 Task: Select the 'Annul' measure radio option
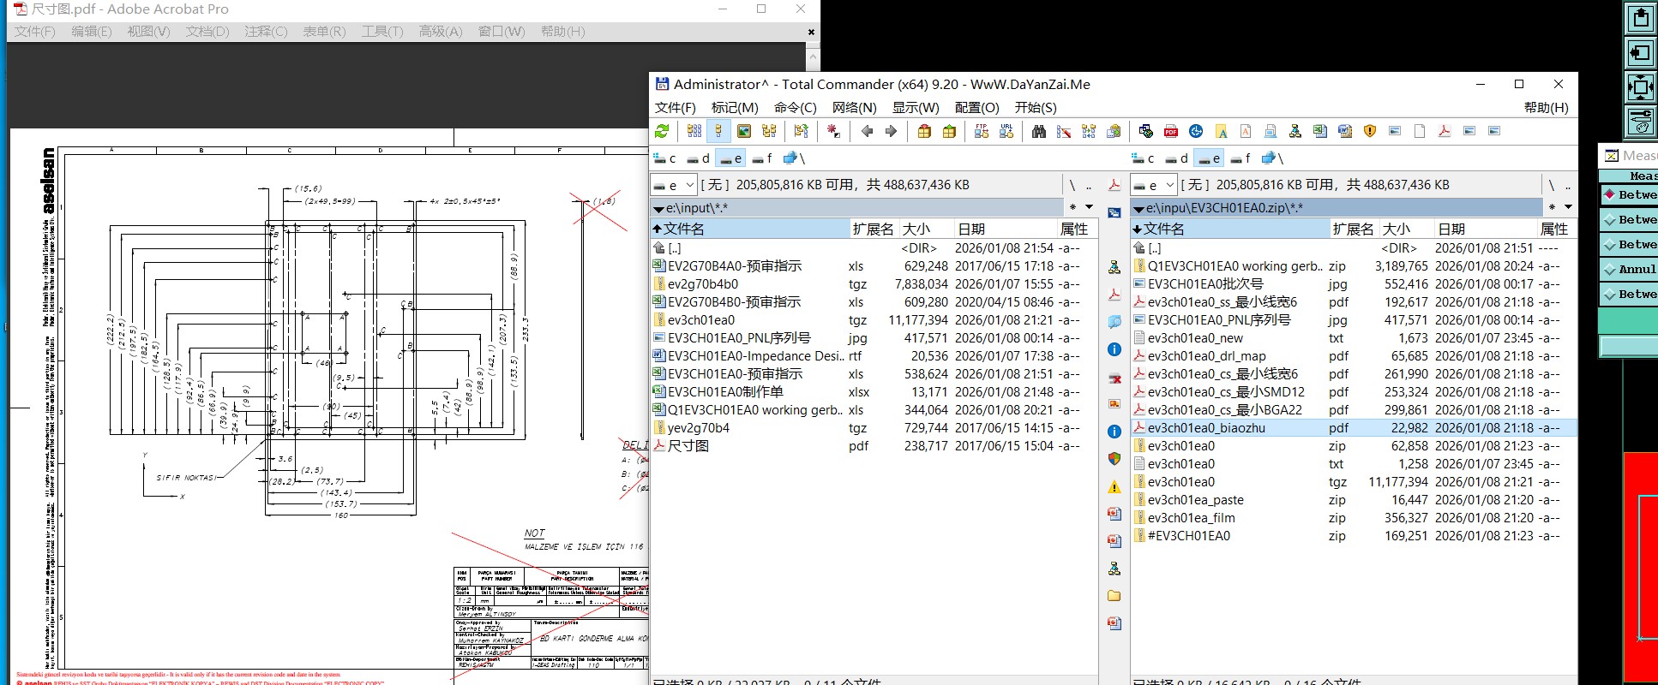(1610, 270)
